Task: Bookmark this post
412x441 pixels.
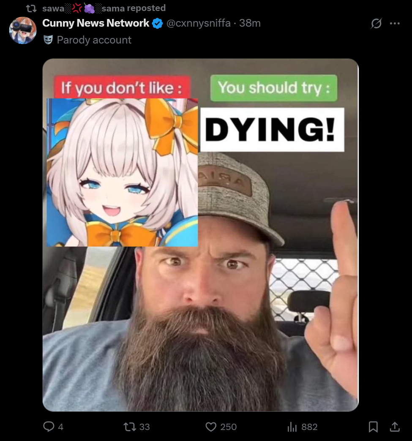Action: click(373, 427)
